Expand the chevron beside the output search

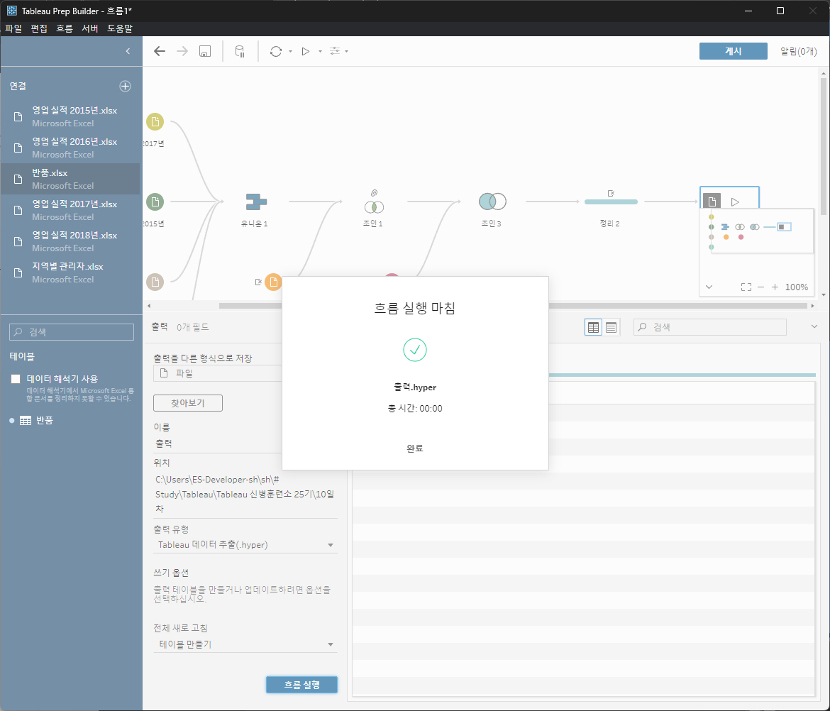point(814,326)
